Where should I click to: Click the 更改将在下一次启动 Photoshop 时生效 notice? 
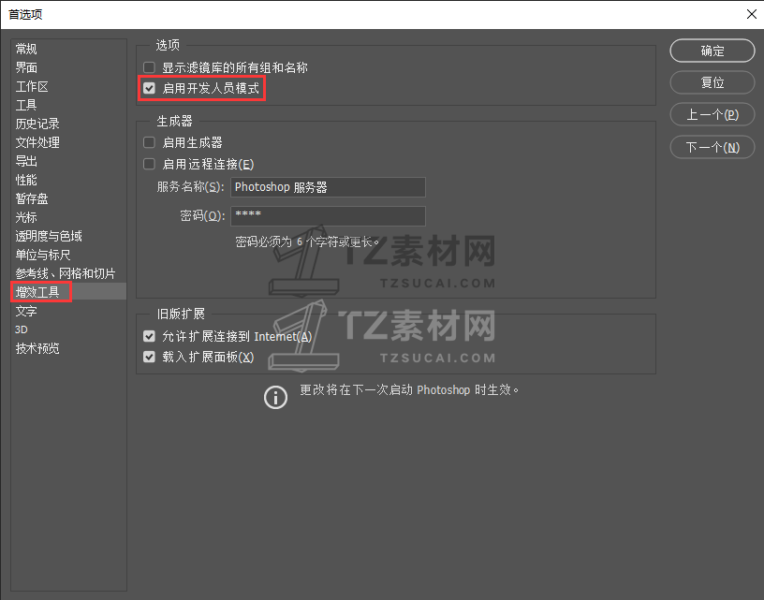point(409,390)
